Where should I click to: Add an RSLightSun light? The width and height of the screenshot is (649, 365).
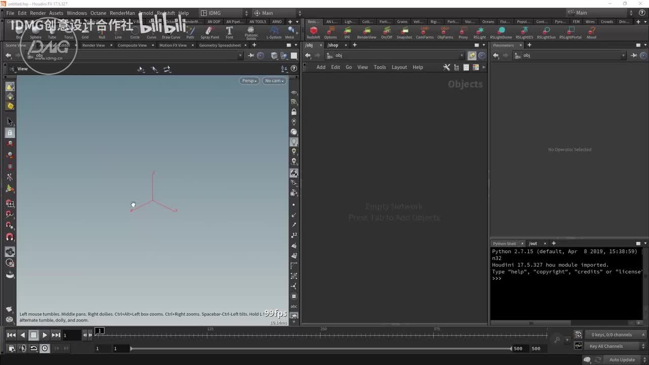click(546, 33)
